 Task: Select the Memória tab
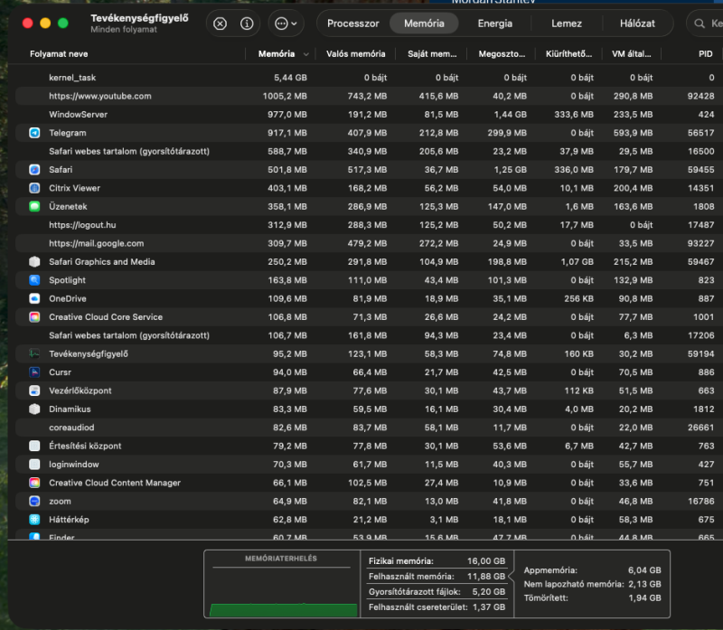(x=424, y=24)
